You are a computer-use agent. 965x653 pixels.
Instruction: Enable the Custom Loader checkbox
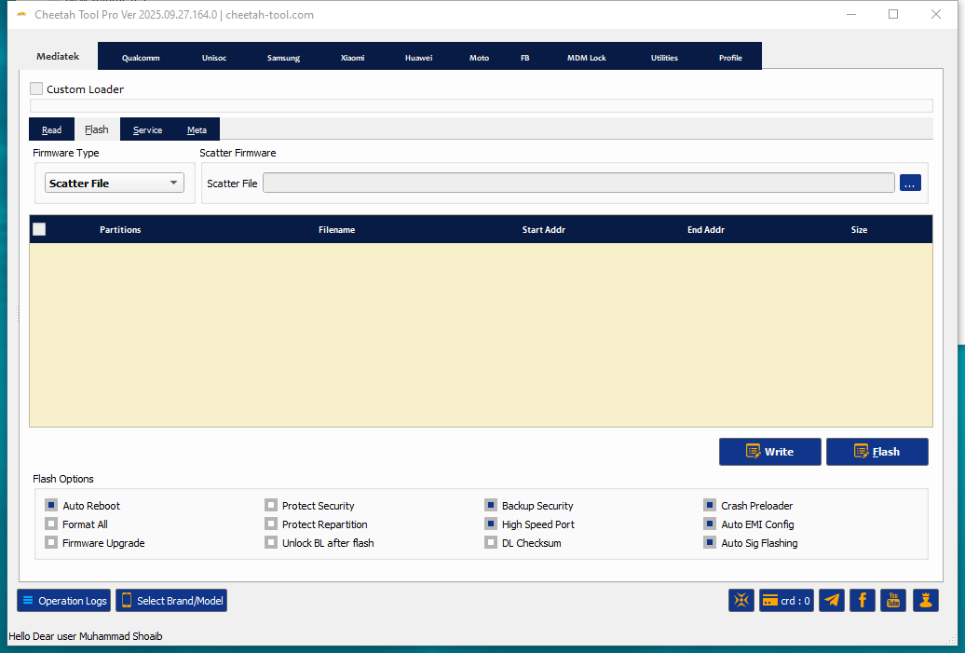(36, 89)
